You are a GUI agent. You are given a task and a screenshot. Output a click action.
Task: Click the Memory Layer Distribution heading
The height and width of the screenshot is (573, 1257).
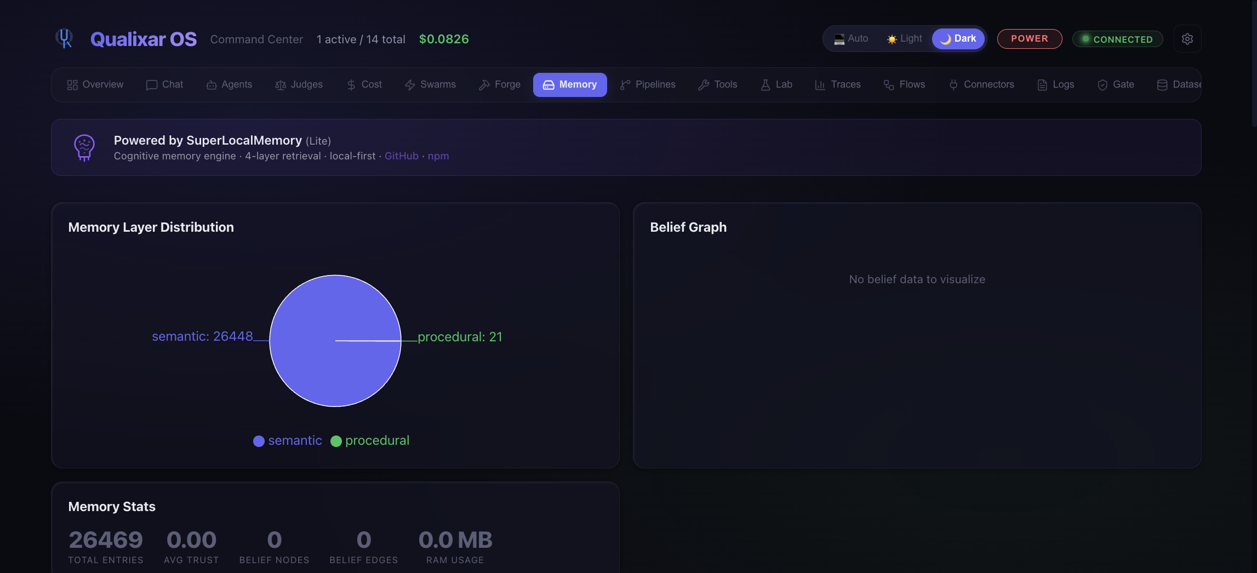[x=151, y=227]
